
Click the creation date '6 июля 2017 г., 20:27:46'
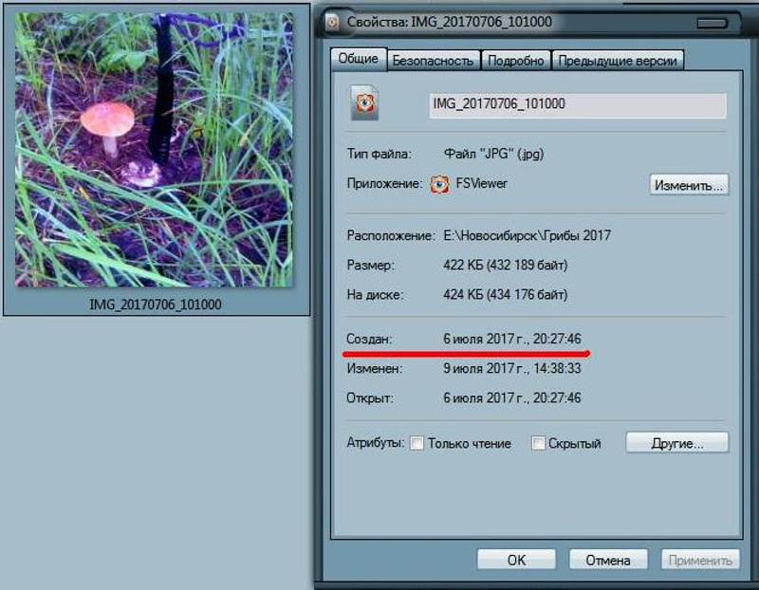pyautogui.click(x=511, y=339)
